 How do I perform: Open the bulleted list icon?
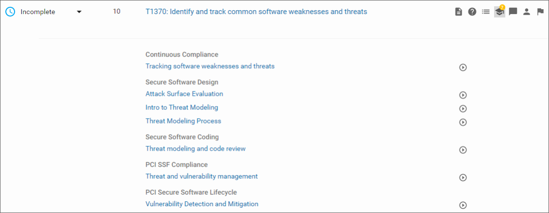[x=485, y=12]
